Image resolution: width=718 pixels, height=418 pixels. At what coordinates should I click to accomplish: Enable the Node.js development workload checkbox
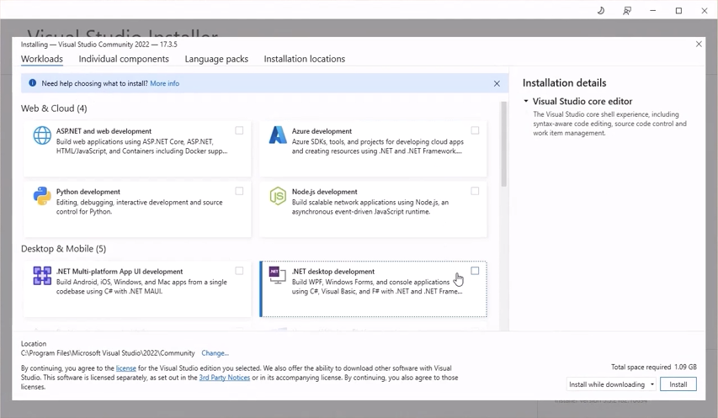(x=475, y=191)
